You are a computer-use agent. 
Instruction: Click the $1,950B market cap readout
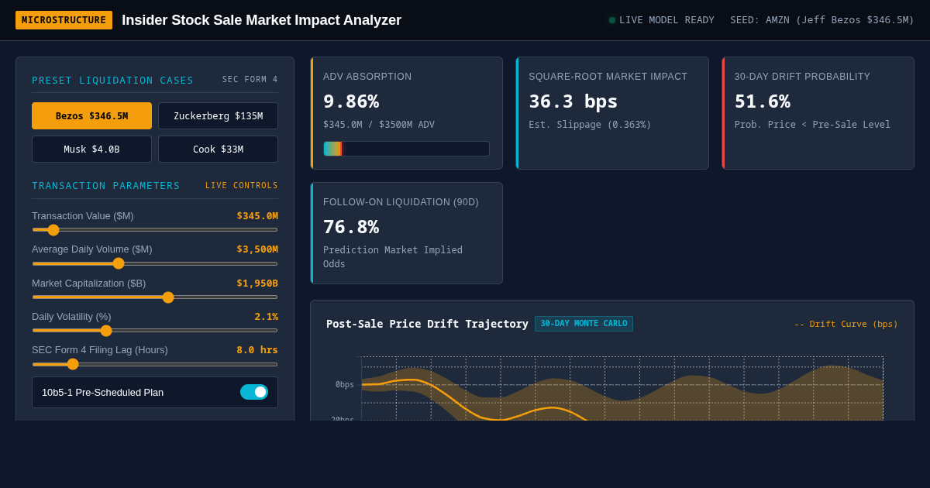tap(257, 284)
